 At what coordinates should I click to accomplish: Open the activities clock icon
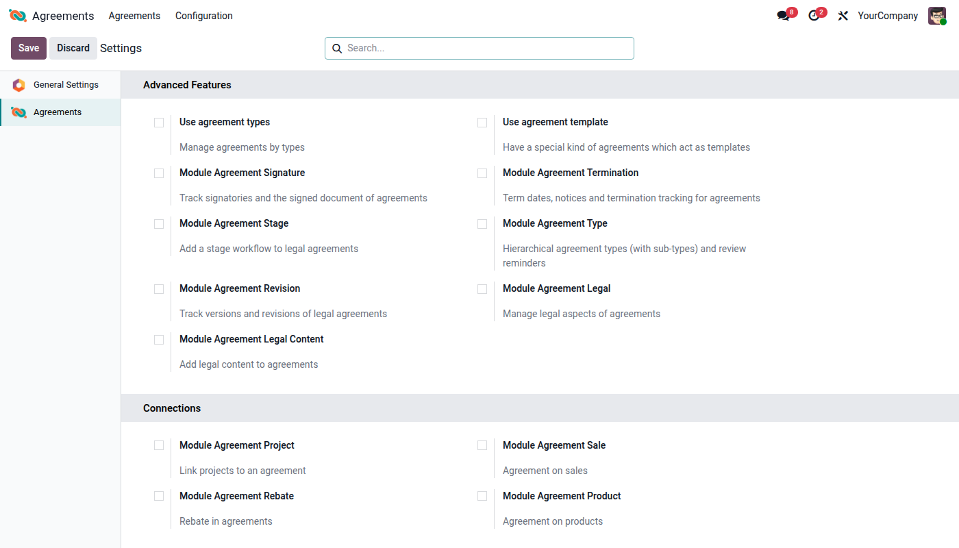click(x=814, y=16)
